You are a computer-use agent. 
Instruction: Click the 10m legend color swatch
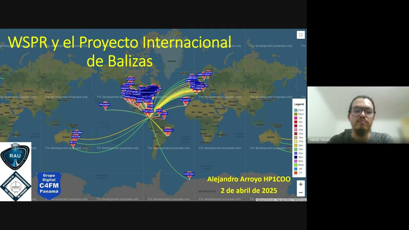pyautogui.click(x=296, y=130)
